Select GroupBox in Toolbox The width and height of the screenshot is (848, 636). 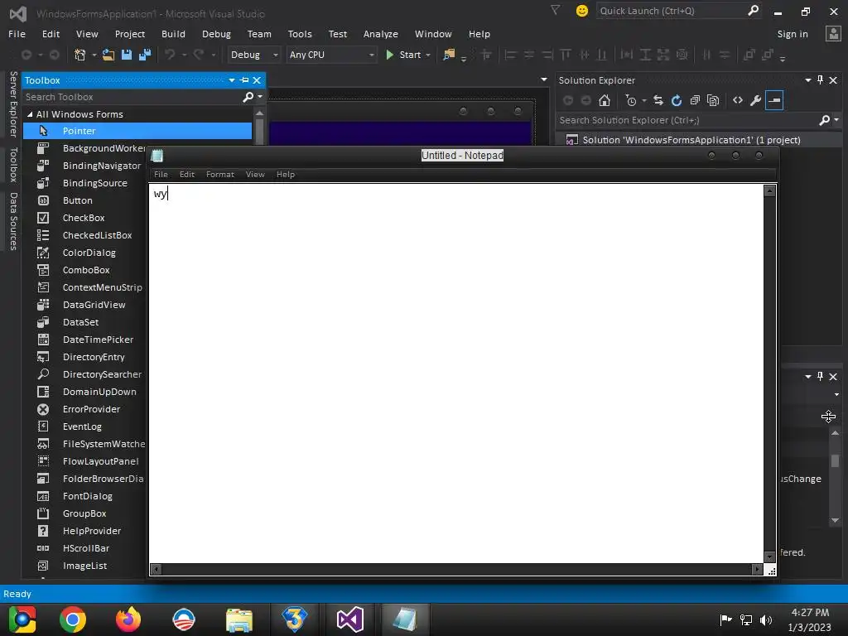tap(84, 513)
